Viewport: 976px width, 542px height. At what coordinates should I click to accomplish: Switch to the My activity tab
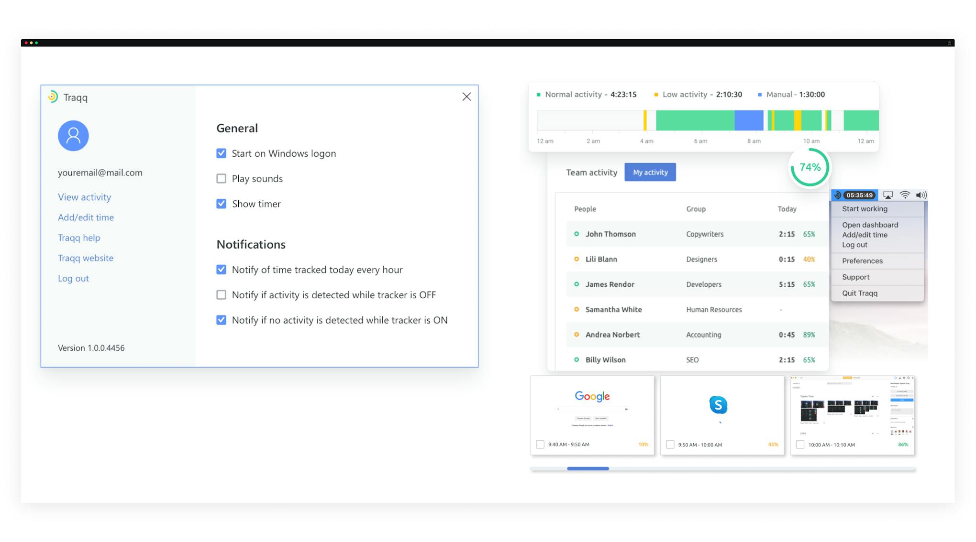point(650,172)
